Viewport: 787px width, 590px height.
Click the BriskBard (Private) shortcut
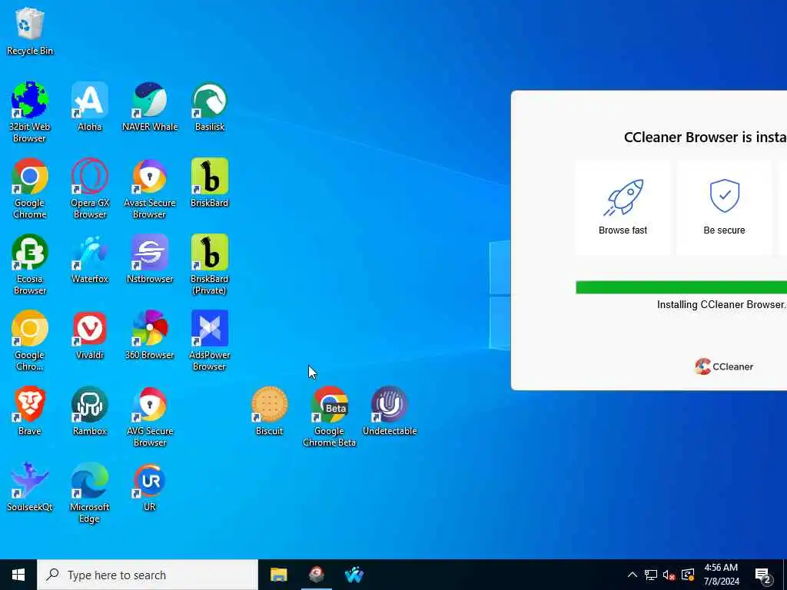point(210,265)
